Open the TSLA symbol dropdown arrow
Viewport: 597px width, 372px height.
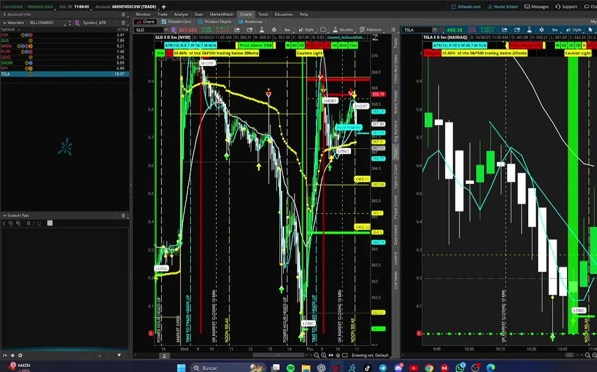(x=434, y=29)
